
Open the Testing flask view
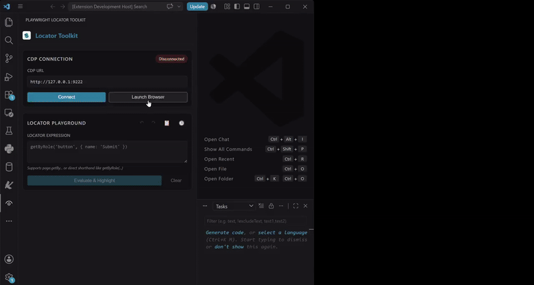9,131
